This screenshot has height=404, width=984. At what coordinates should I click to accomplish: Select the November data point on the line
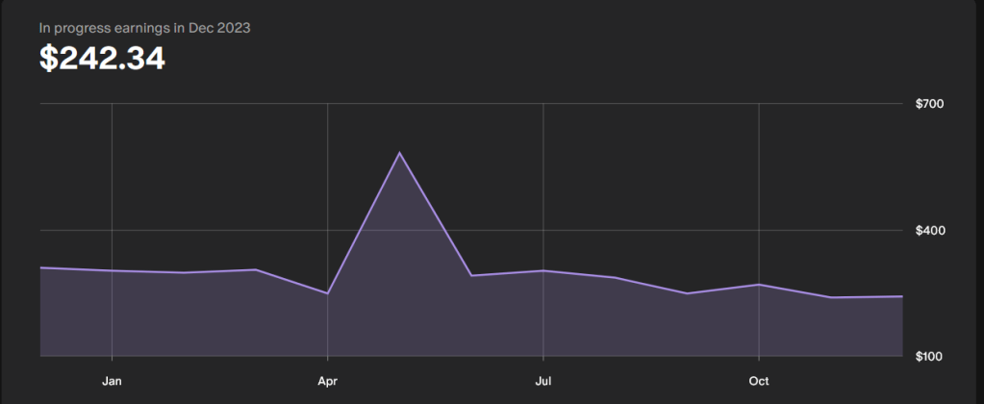point(831,297)
